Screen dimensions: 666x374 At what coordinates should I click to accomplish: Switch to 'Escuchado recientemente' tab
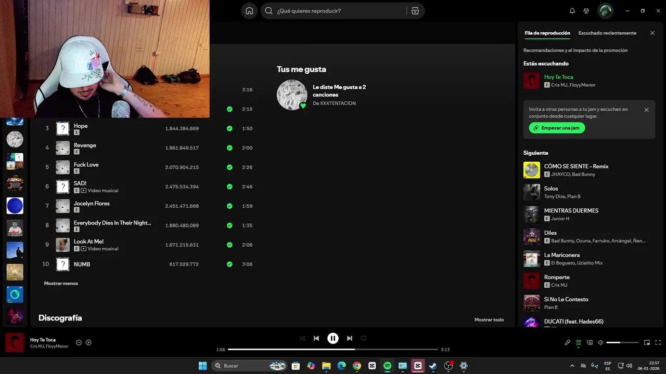[607, 33]
